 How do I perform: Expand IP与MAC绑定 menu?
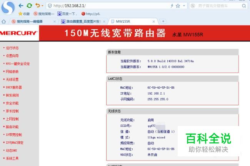(x=15, y=143)
